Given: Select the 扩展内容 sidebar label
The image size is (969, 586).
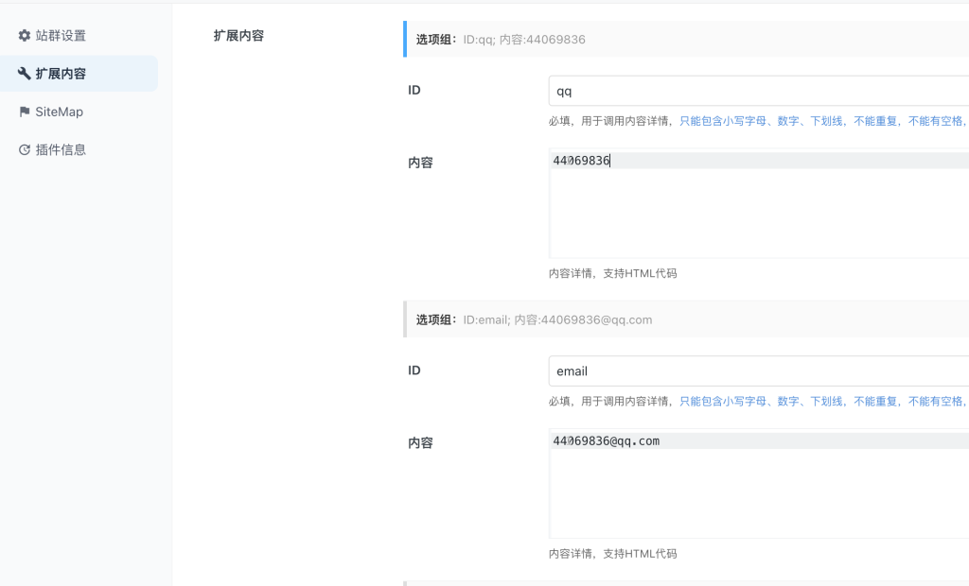Looking at the screenshot, I should [x=61, y=74].
